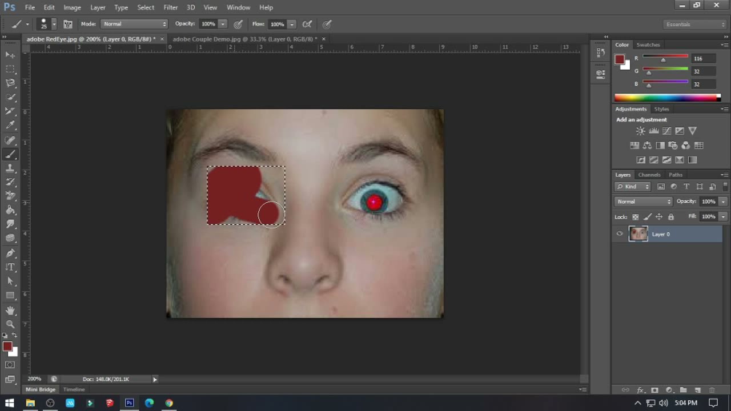Select the Rectangle shape tool
The height and width of the screenshot is (411, 731).
click(x=10, y=296)
